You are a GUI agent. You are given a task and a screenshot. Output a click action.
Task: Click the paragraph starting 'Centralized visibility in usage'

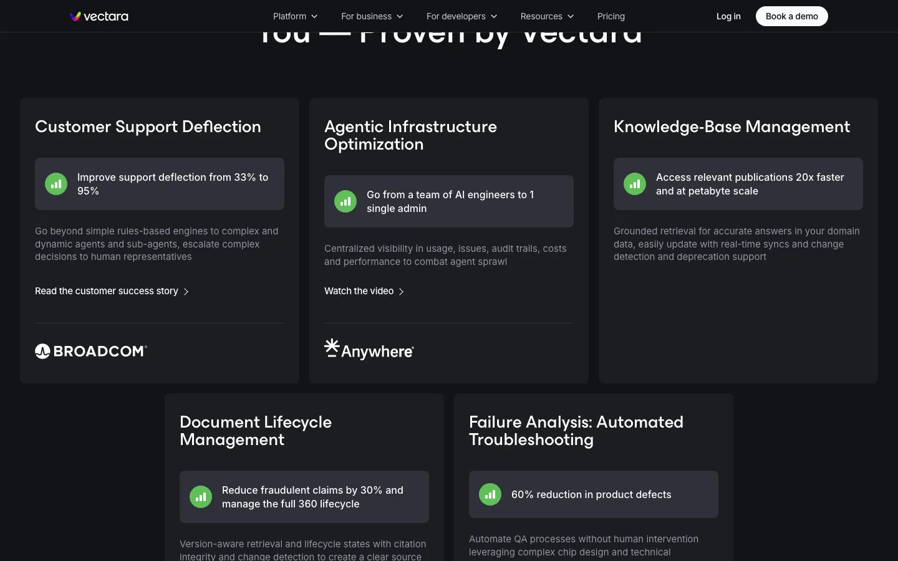(445, 255)
